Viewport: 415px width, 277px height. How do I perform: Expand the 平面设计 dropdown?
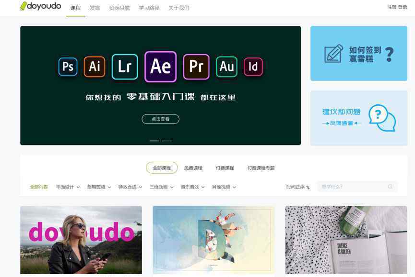[68, 187]
